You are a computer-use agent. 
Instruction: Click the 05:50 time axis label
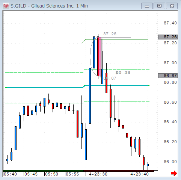pos(51,174)
